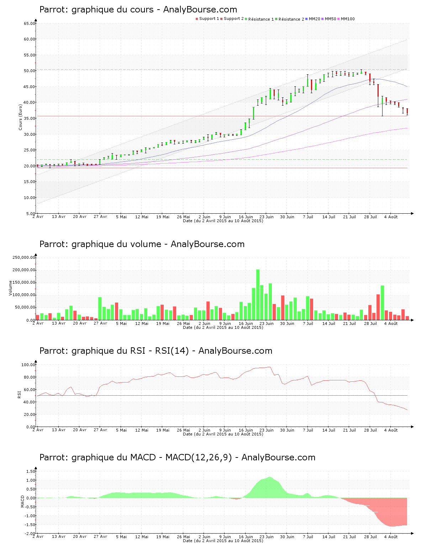The width and height of the screenshot is (427, 551).
Task: Select the 'Résistance 2' legend label
Action: [x=291, y=19]
